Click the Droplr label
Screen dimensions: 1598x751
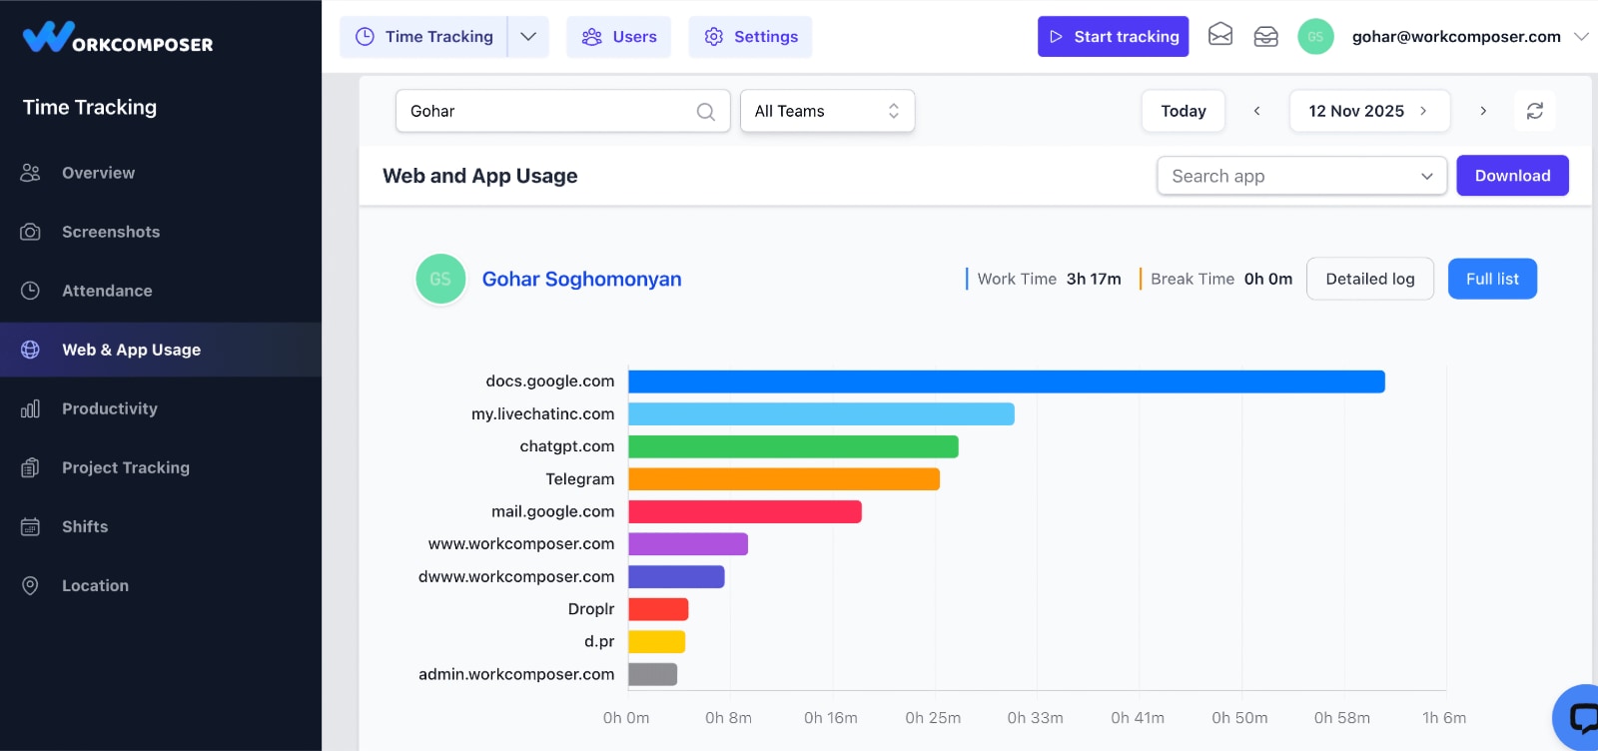(x=591, y=609)
